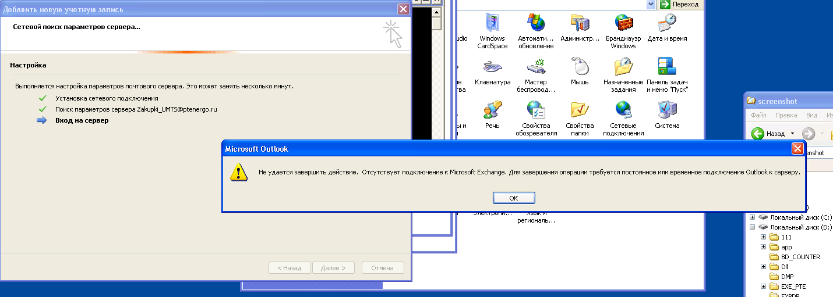Expand Локальный диск (C:) in folder tree
The image size is (833, 297).
(753, 217)
